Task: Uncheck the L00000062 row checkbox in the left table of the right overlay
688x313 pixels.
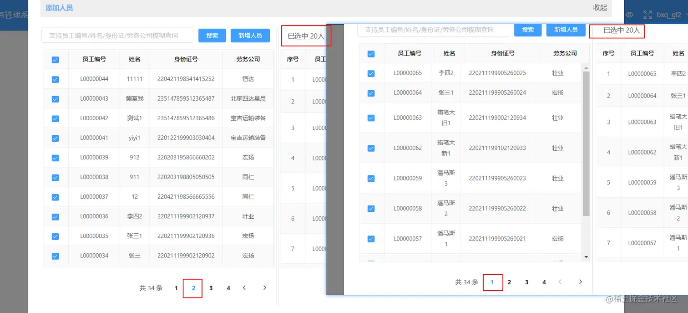Action: [371, 148]
